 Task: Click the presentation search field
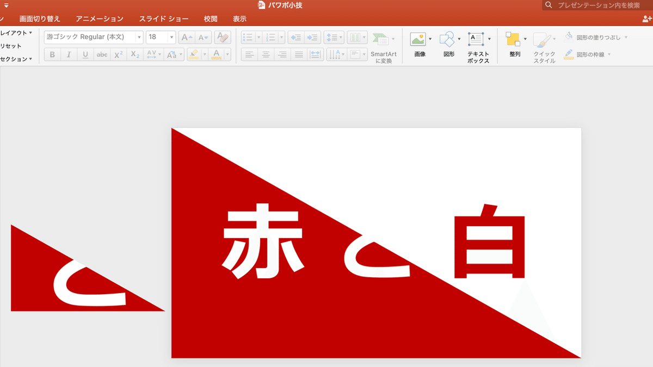(x=597, y=5)
